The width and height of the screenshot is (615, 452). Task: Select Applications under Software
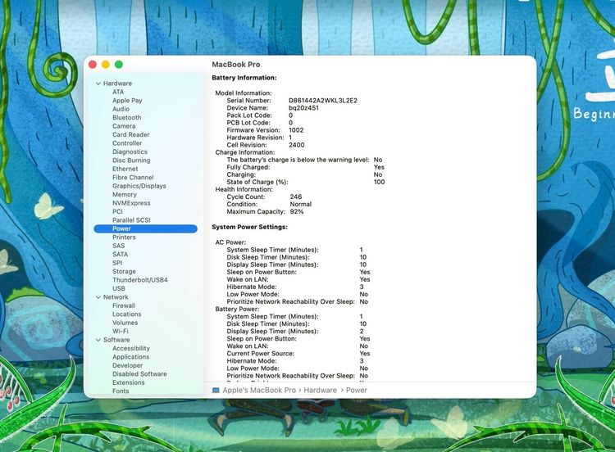click(x=130, y=357)
